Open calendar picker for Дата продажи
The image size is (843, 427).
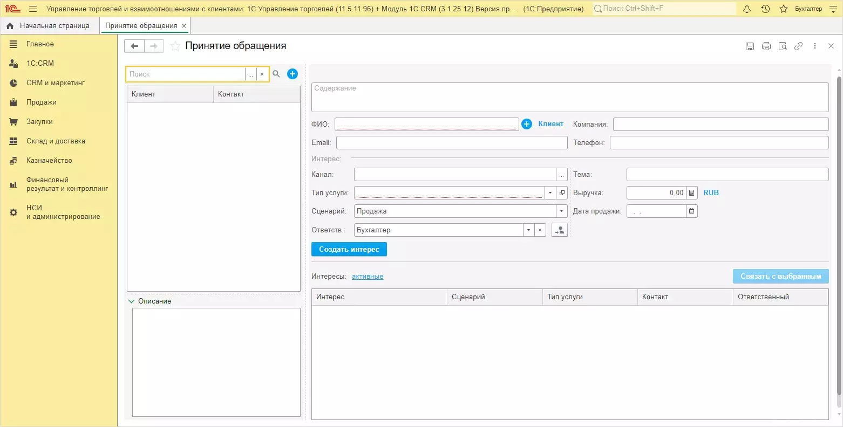pos(692,211)
